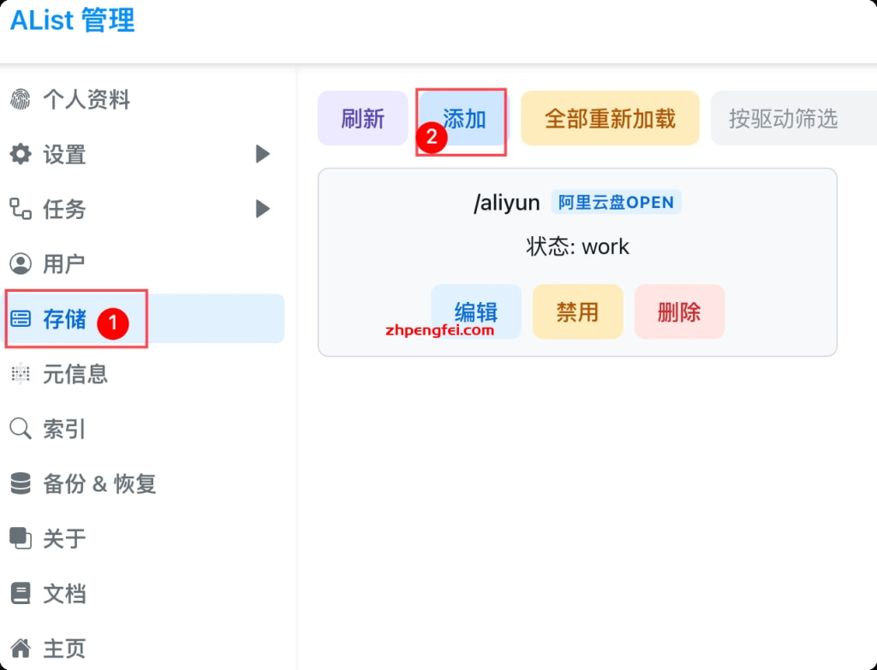Click the home icon for 主页

point(20,648)
